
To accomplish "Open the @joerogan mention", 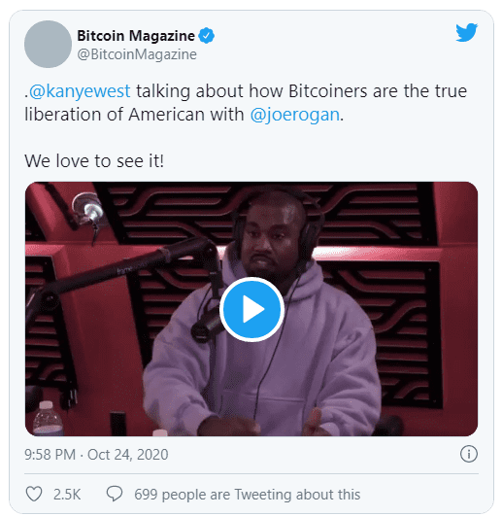I will (295, 115).
